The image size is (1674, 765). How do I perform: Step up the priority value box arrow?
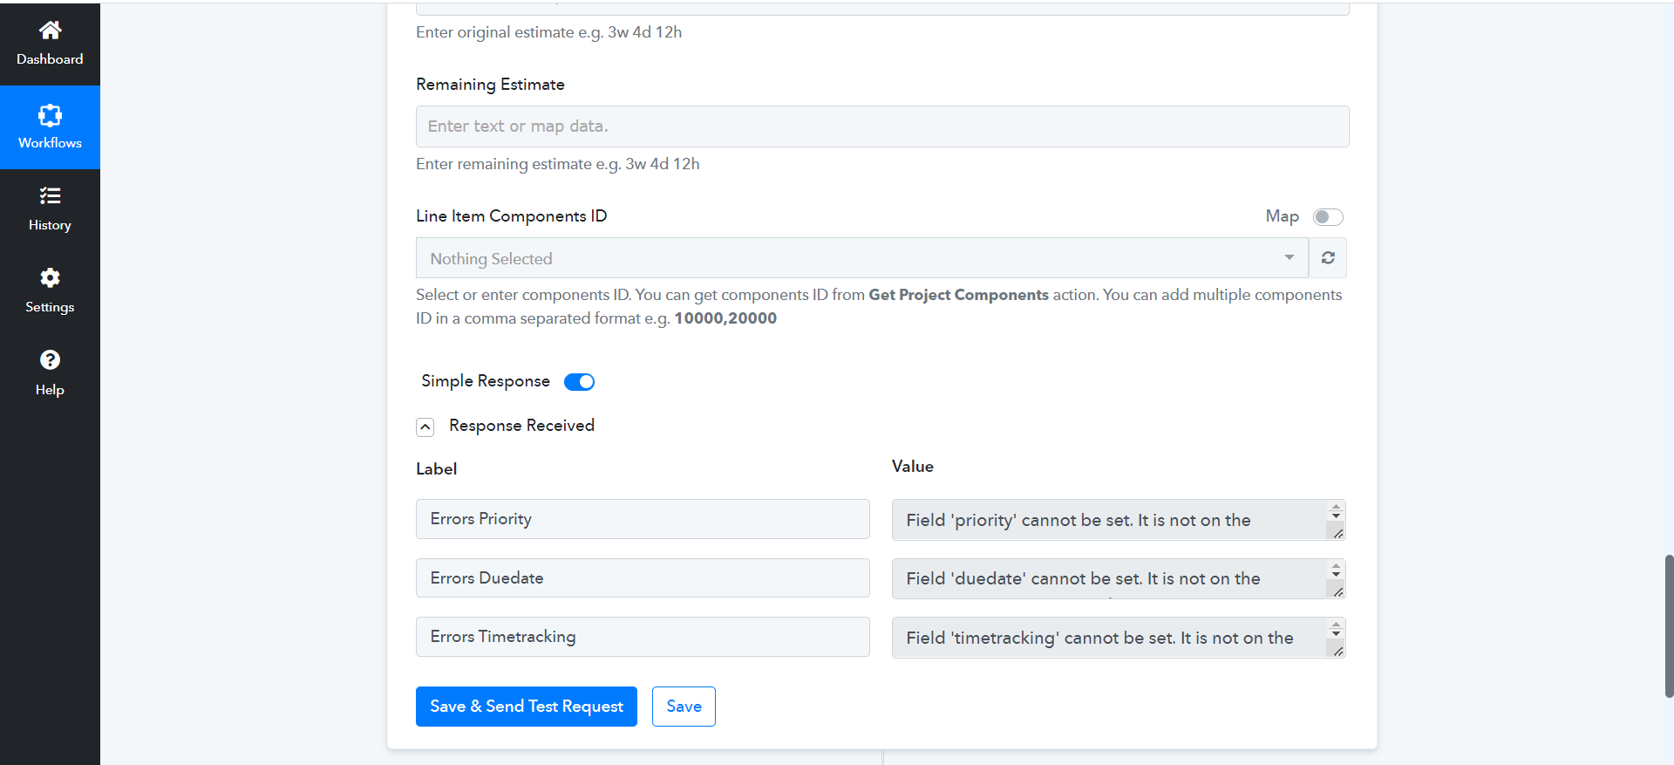(x=1336, y=506)
